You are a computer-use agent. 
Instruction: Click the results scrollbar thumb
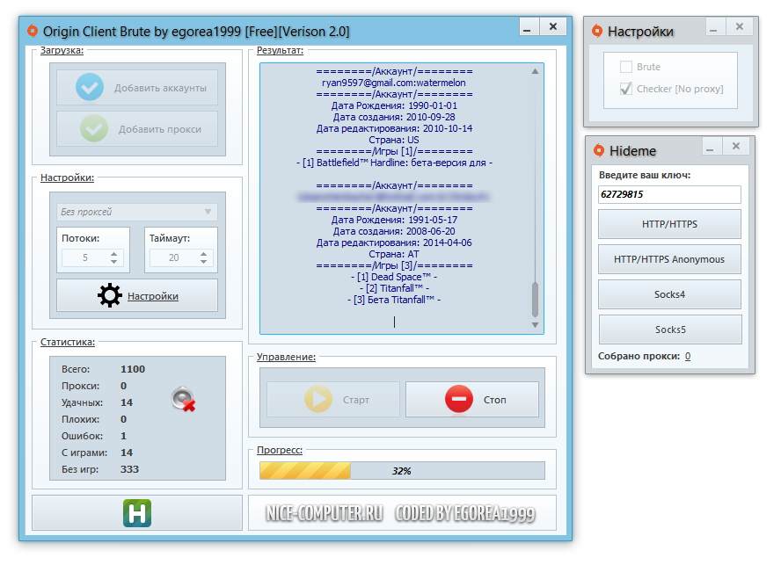tap(535, 299)
